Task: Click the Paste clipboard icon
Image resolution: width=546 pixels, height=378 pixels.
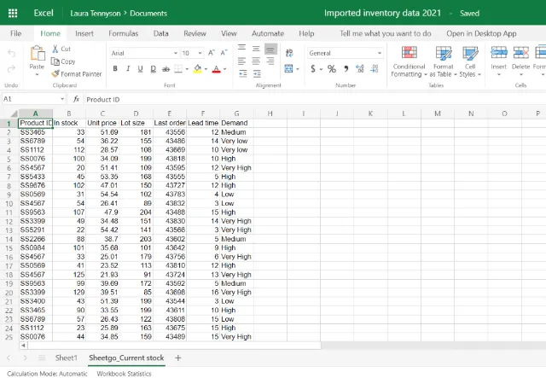Action: 38,53
